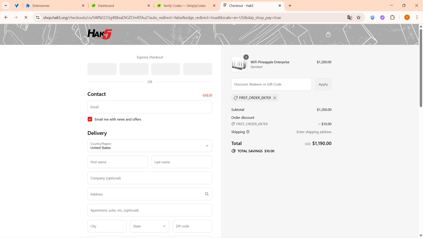
Task: Toggle Email me with news and offers
Action: [x=90, y=119]
